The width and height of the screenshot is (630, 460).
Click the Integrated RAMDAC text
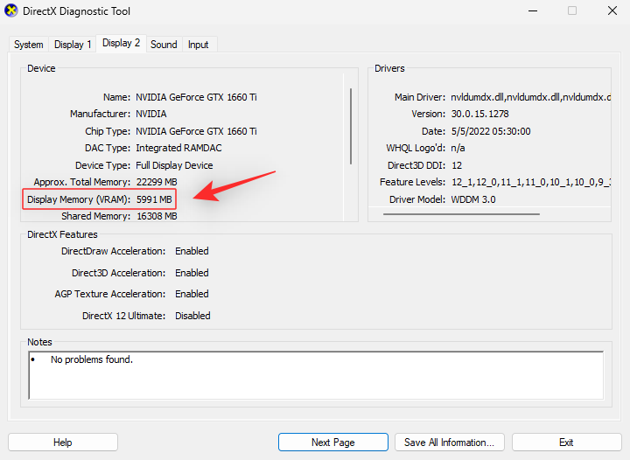tap(178, 148)
